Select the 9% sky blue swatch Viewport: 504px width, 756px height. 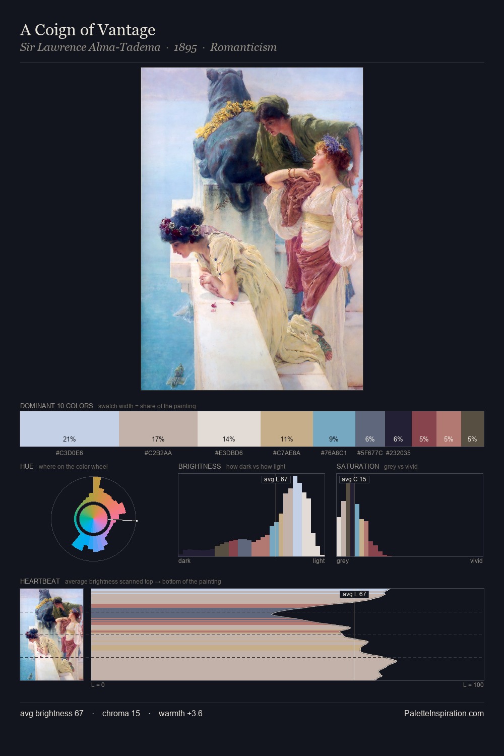point(334,429)
